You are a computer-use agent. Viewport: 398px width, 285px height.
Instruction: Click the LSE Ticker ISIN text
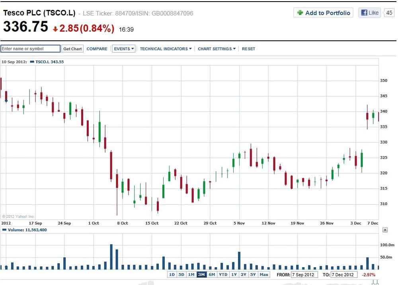coord(138,14)
